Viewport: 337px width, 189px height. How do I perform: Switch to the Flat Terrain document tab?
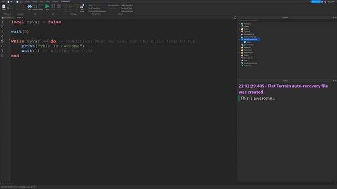[x=8, y=17]
